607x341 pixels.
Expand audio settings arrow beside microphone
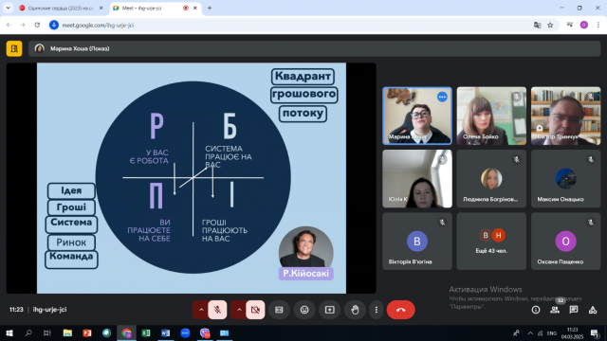pos(201,310)
